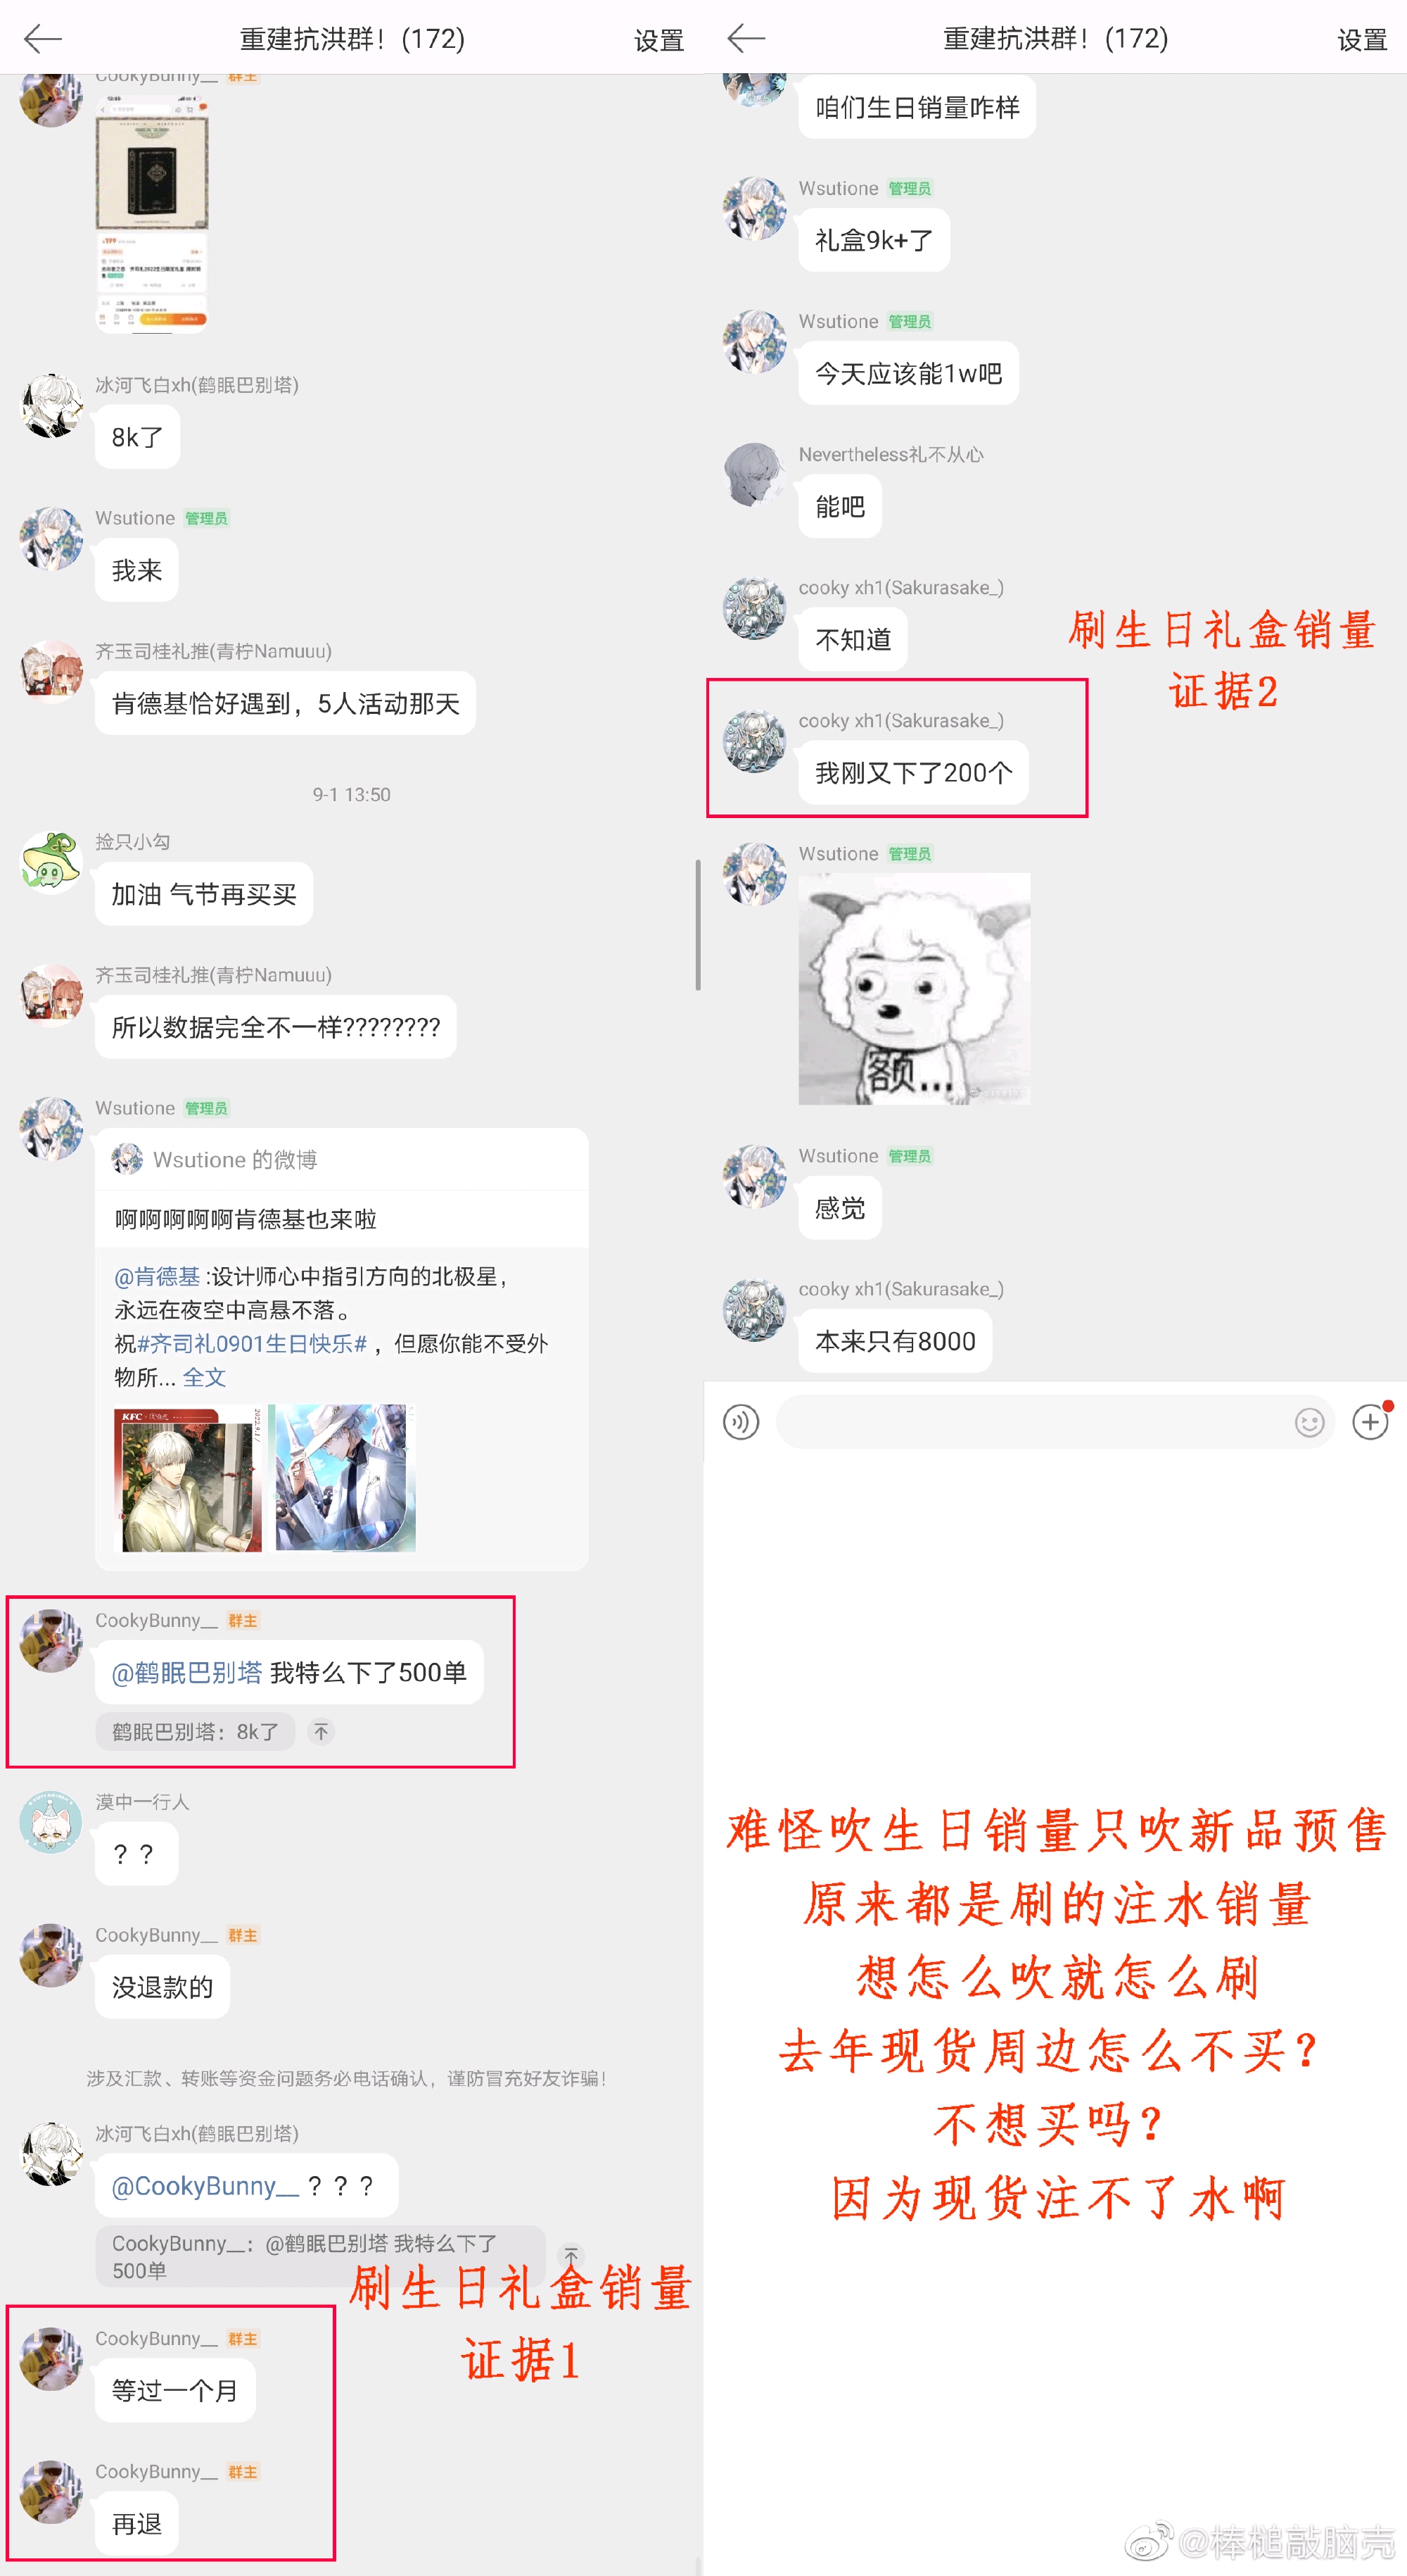Screen dimensions: 1407x2576
Task: Open the Wsutione 的微博 card header
Action: (342, 1159)
